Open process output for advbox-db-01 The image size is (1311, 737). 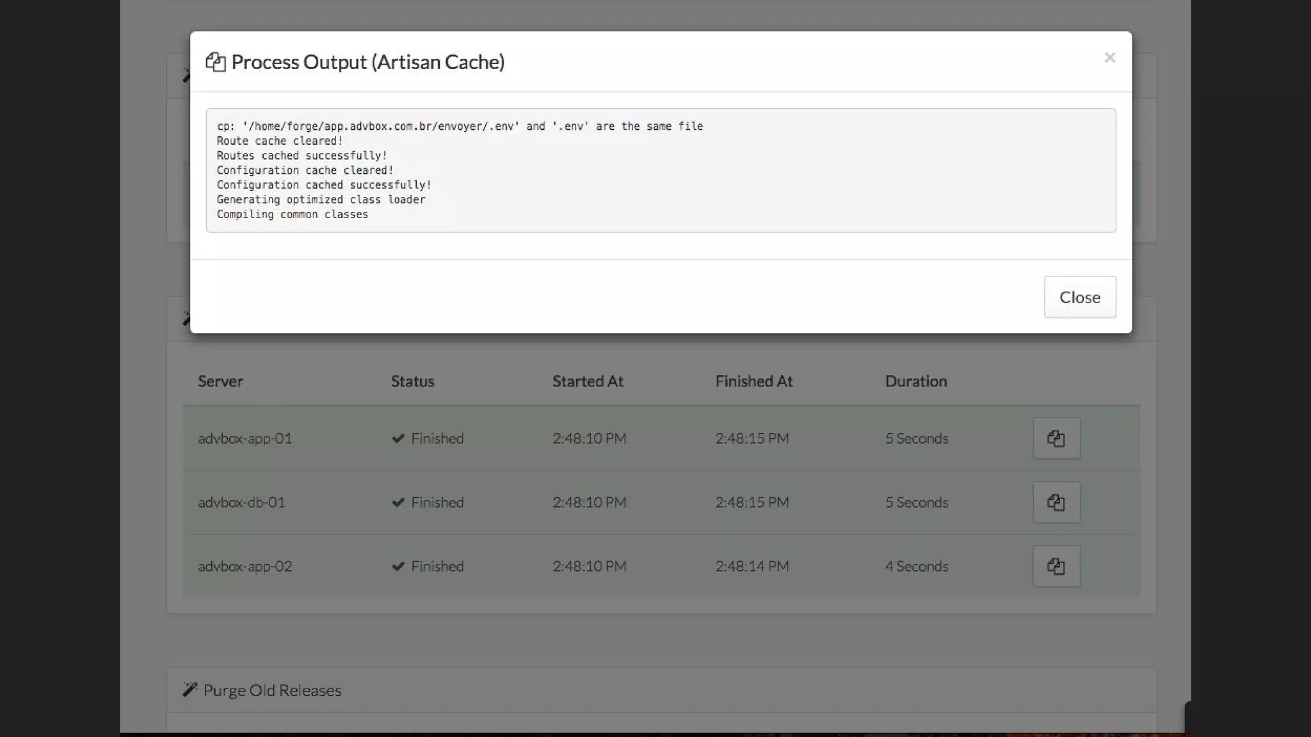[1056, 502]
